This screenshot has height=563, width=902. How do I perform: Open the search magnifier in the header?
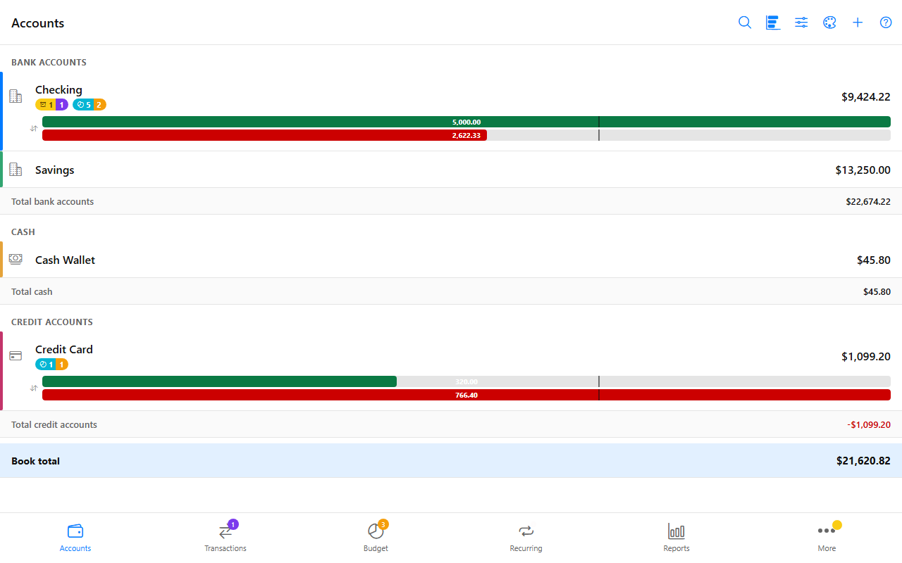coord(745,23)
